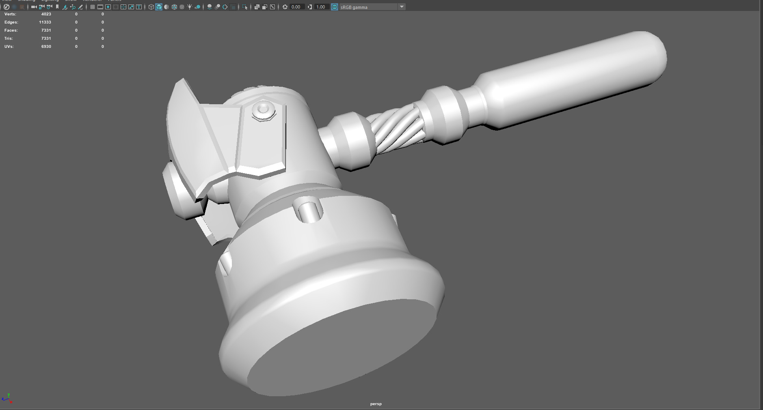Switch to Wireframe cube display

click(151, 7)
